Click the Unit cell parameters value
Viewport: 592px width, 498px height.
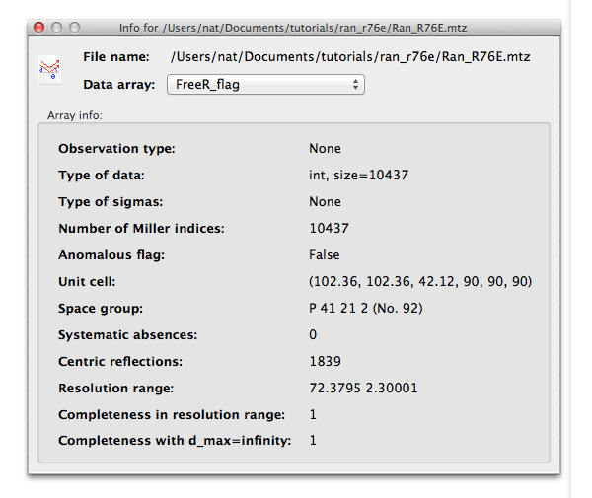(x=420, y=281)
